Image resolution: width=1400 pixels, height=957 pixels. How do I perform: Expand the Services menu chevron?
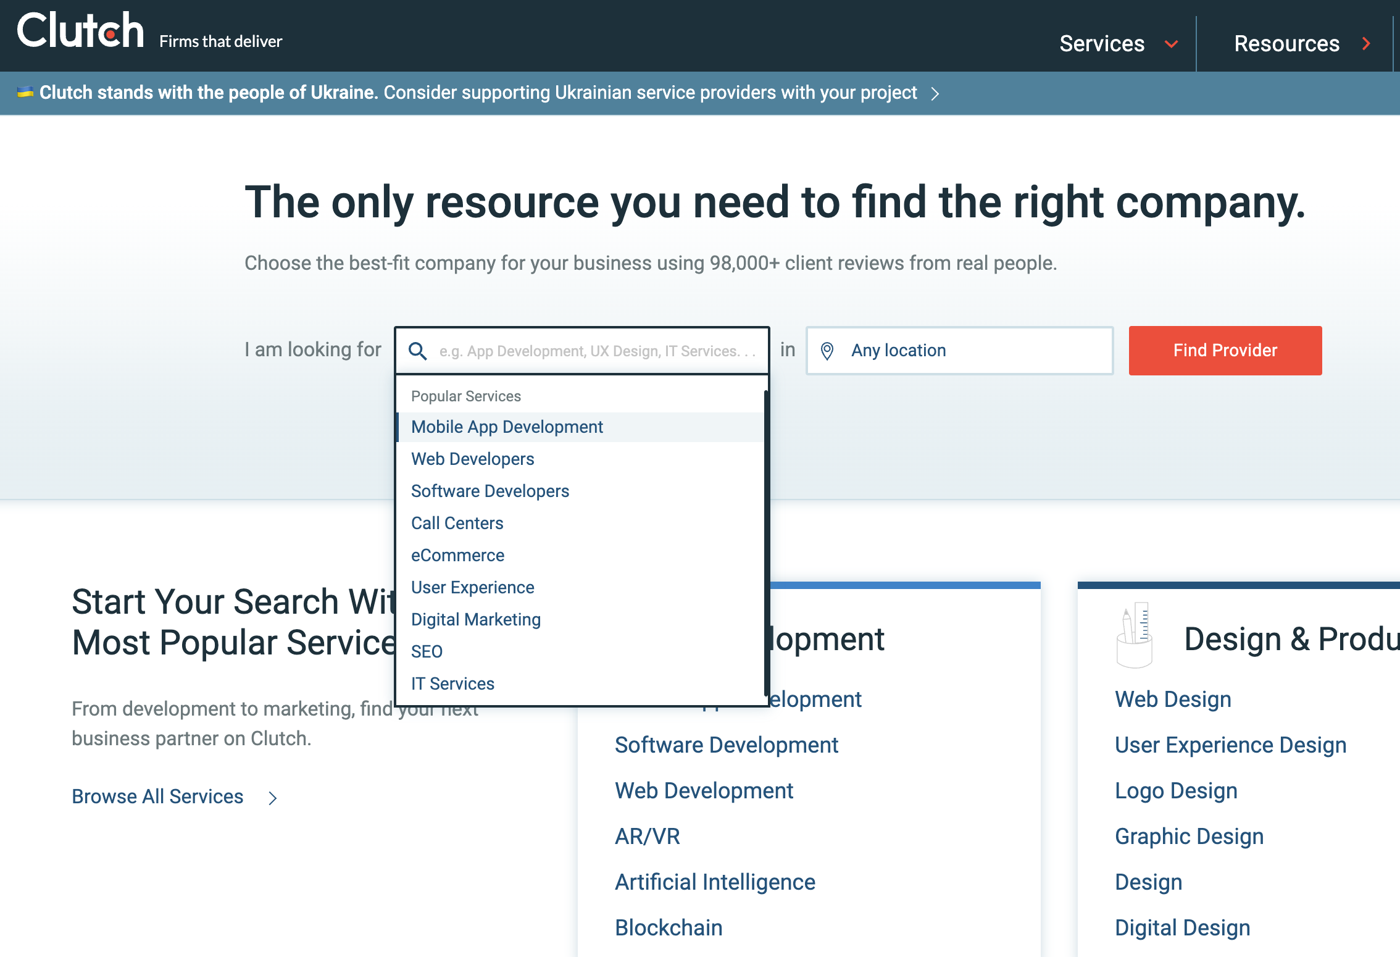point(1171,44)
